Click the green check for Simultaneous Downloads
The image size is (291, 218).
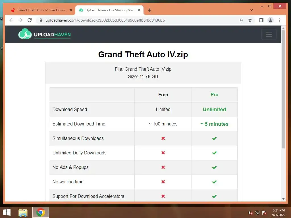(214, 138)
